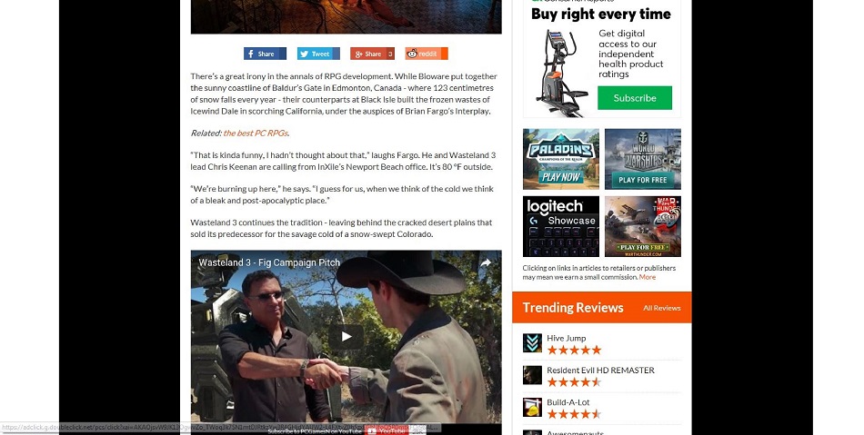The height and width of the screenshot is (435, 864).
Task: Open the Paladins Play Now ad
Action: pyautogui.click(x=561, y=159)
